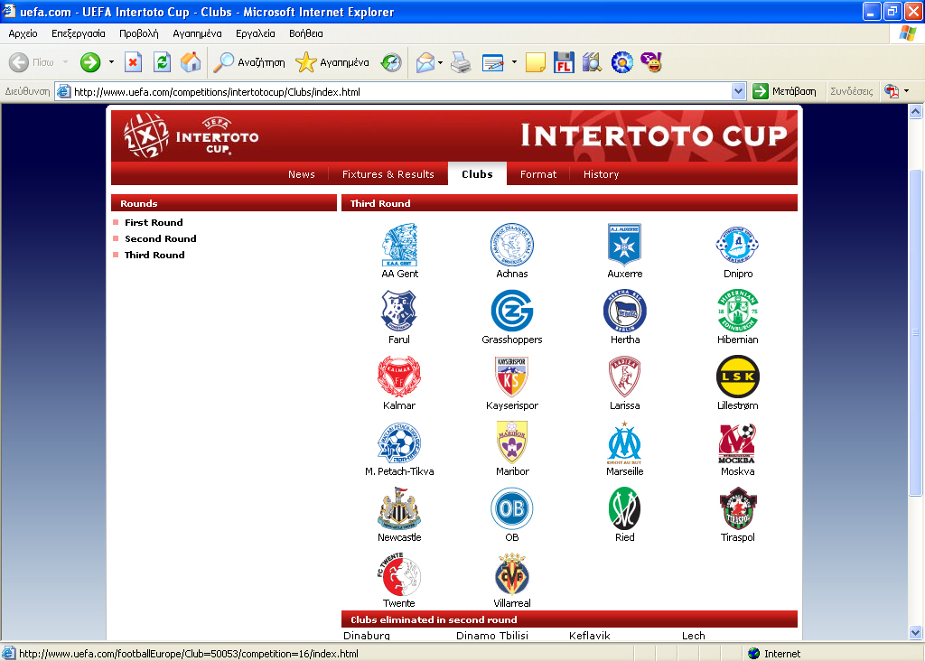Open the First Round link
This screenshot has height=661, width=925.
coord(154,222)
